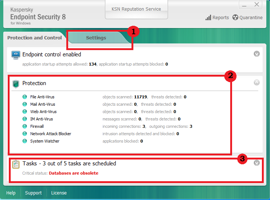Expand the Tasks section
The height and width of the screenshot is (200, 270).
click(x=257, y=163)
